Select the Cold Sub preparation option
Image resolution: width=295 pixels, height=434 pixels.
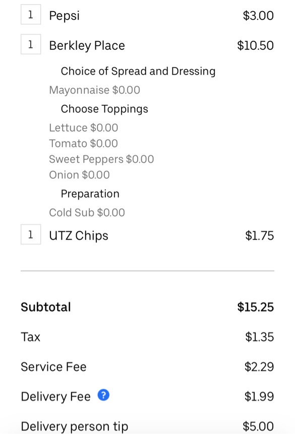tap(86, 212)
